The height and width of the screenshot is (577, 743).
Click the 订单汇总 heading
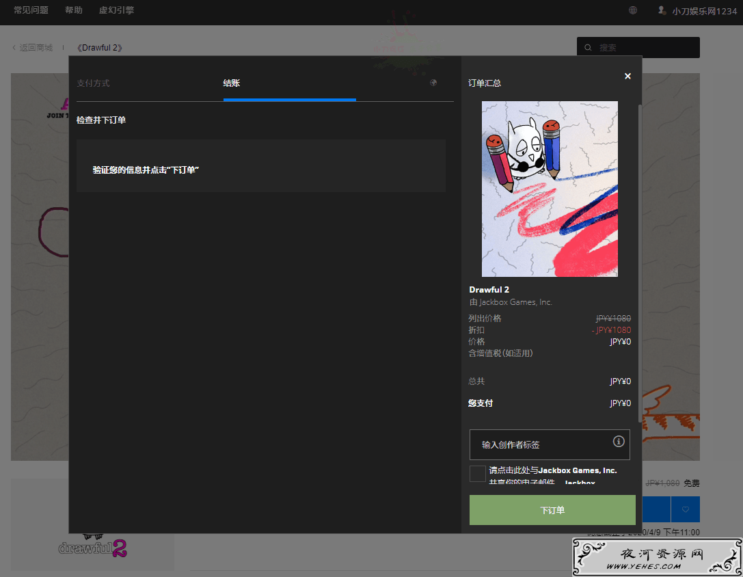coord(485,83)
